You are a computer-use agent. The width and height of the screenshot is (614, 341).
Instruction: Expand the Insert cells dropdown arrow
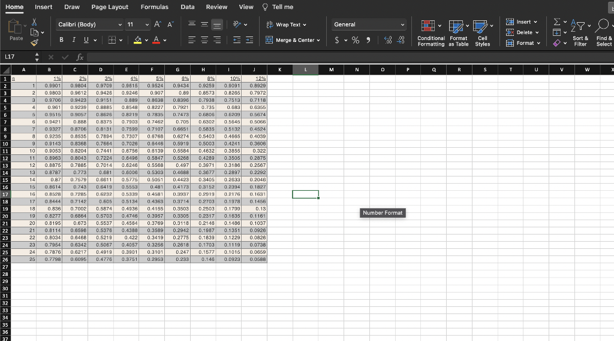pos(535,22)
